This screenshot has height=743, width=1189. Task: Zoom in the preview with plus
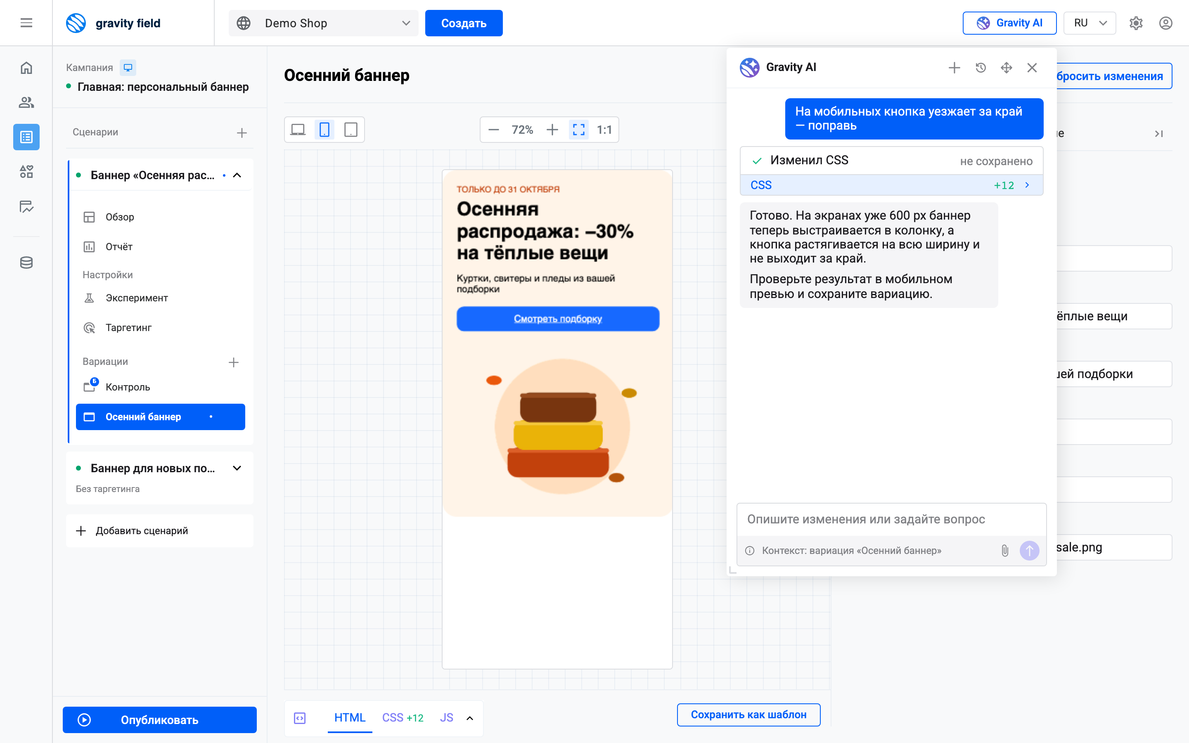pyautogui.click(x=552, y=130)
